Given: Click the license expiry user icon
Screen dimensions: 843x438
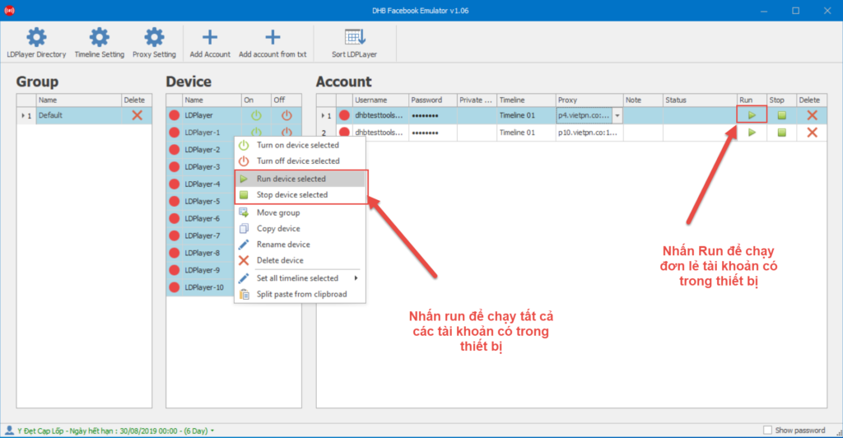Looking at the screenshot, I should coord(9,430).
